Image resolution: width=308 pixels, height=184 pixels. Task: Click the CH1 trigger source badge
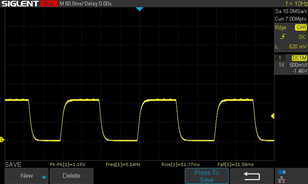click(x=301, y=27)
